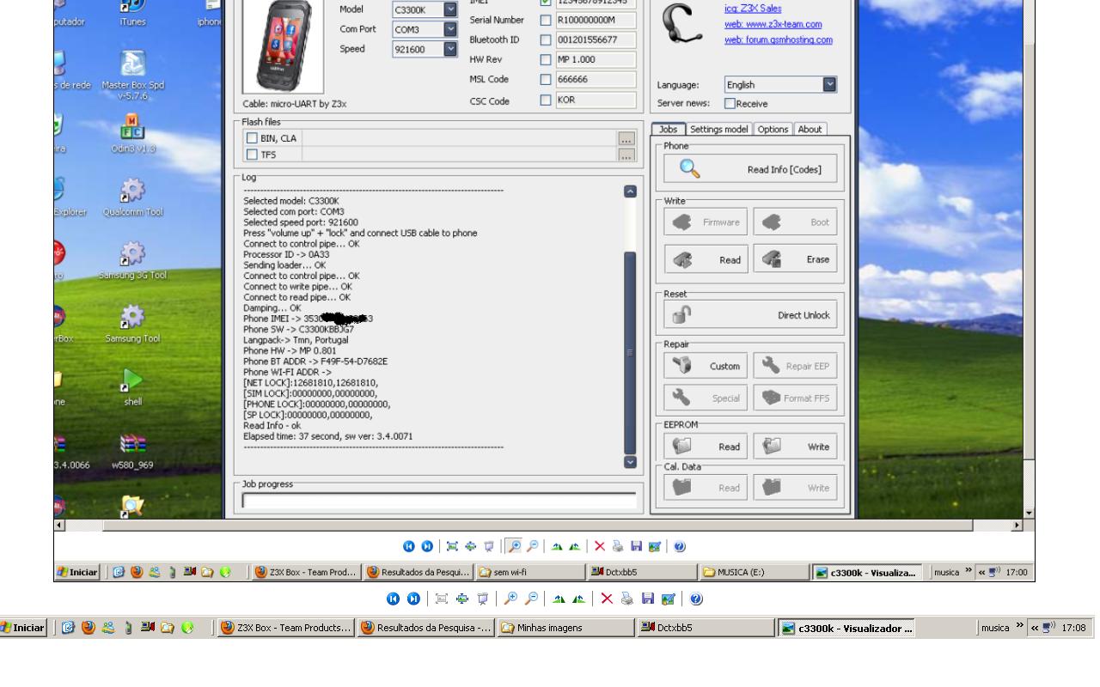Screen dimensions: 1100x687
Task: Click the Direct Unlock padlock button
Action: click(x=750, y=315)
